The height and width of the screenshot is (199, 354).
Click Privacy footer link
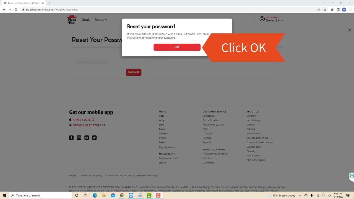[x=73, y=176]
